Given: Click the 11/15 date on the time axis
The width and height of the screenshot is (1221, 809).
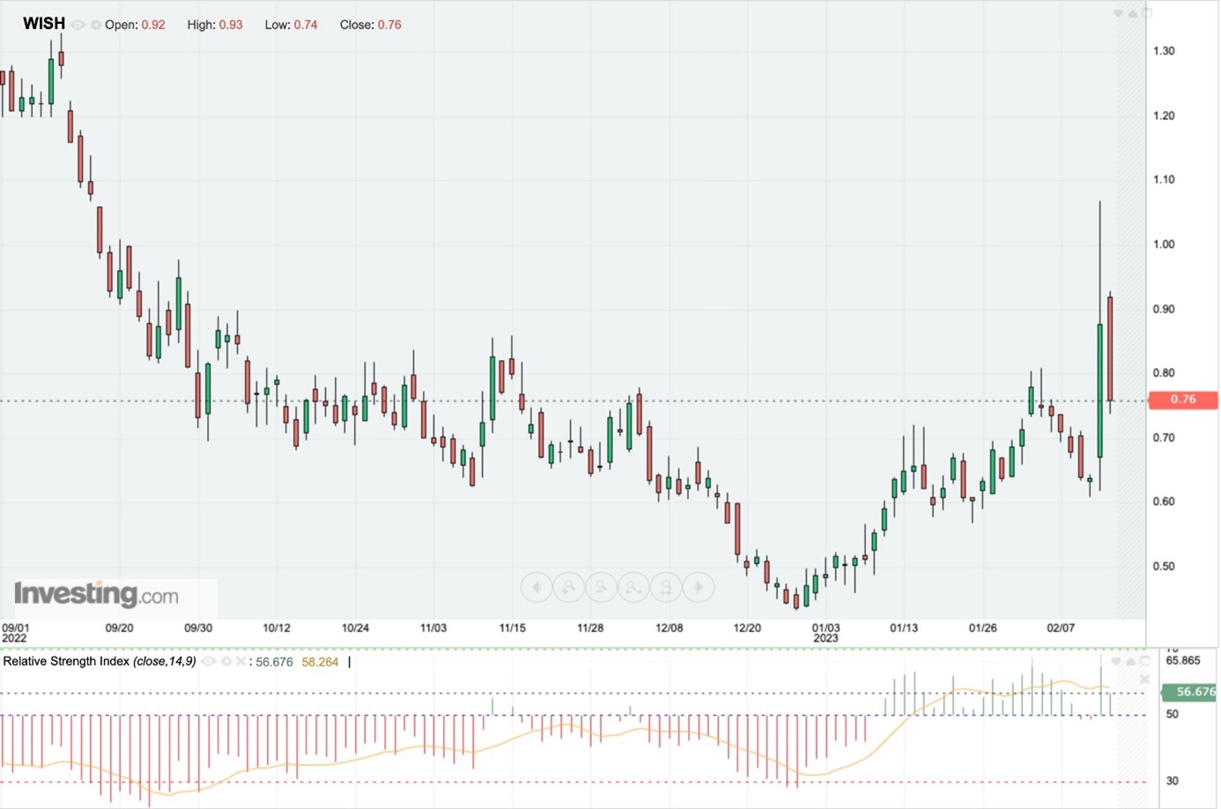Looking at the screenshot, I should [512, 628].
